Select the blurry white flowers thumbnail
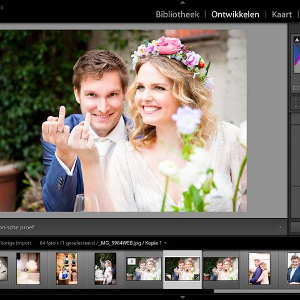The image size is (300, 300). [x=28, y=269]
